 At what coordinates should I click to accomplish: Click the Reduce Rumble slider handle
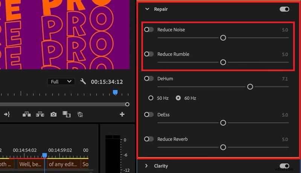click(x=223, y=62)
